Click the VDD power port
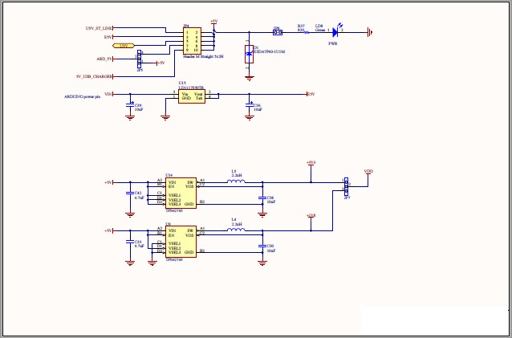Screen dimensions: 512x338 coord(368,172)
